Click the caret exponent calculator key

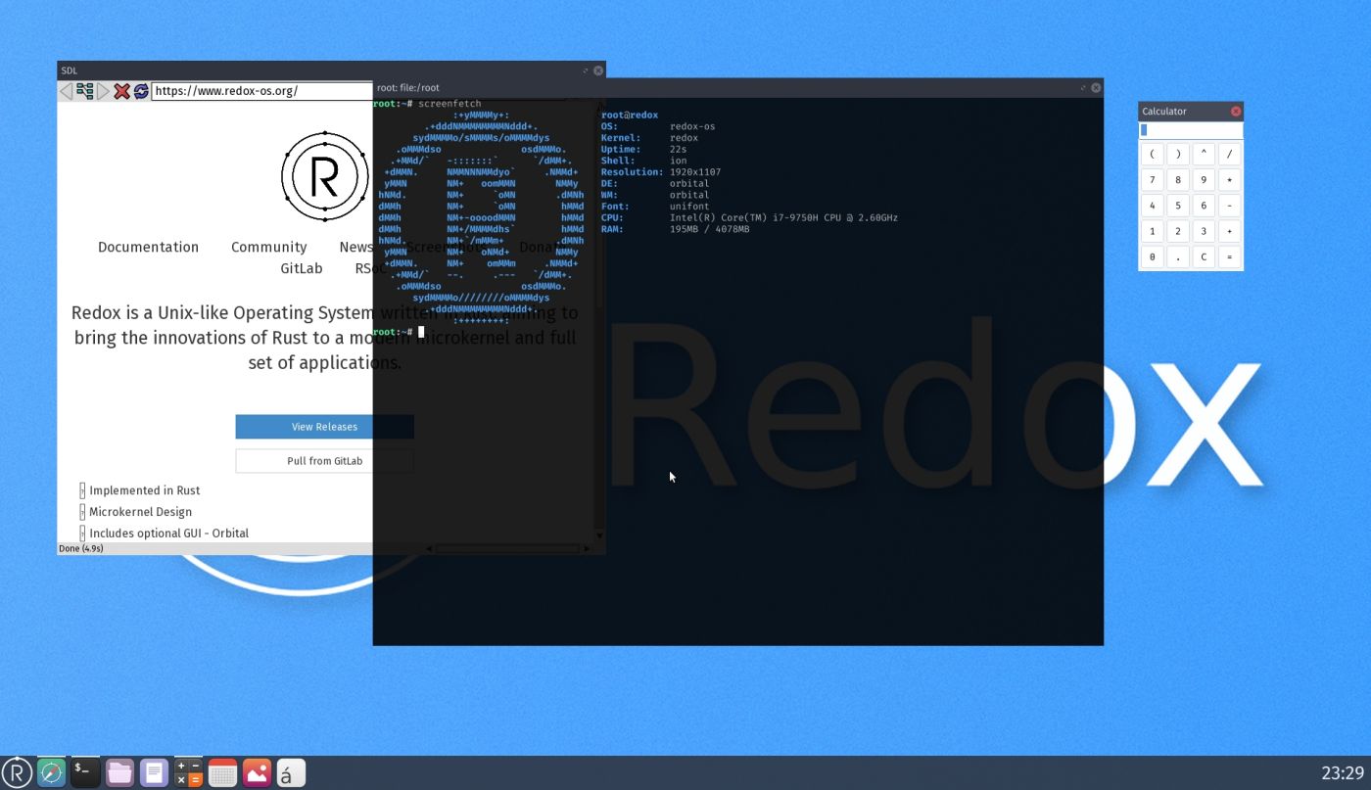(1204, 154)
